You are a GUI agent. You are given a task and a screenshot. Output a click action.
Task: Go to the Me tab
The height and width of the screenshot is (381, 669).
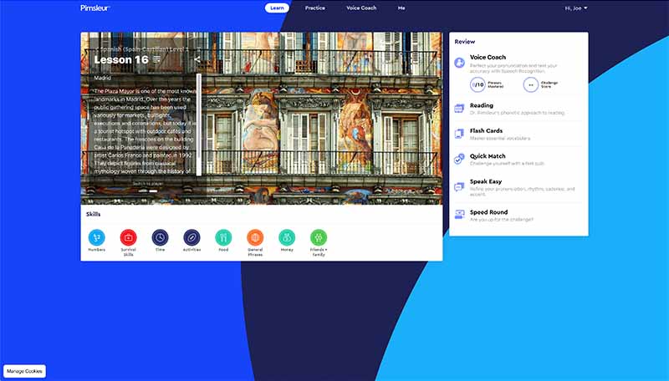401,8
